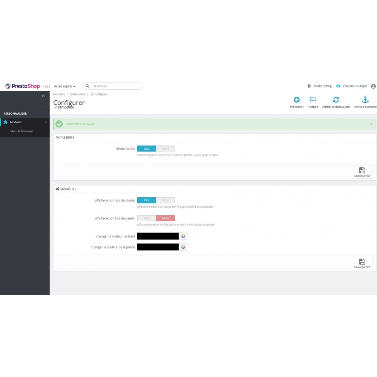This screenshot has height=377, width=377.
Task: Click the Vérifier la mise à jour refresh icon
Action: (x=336, y=100)
